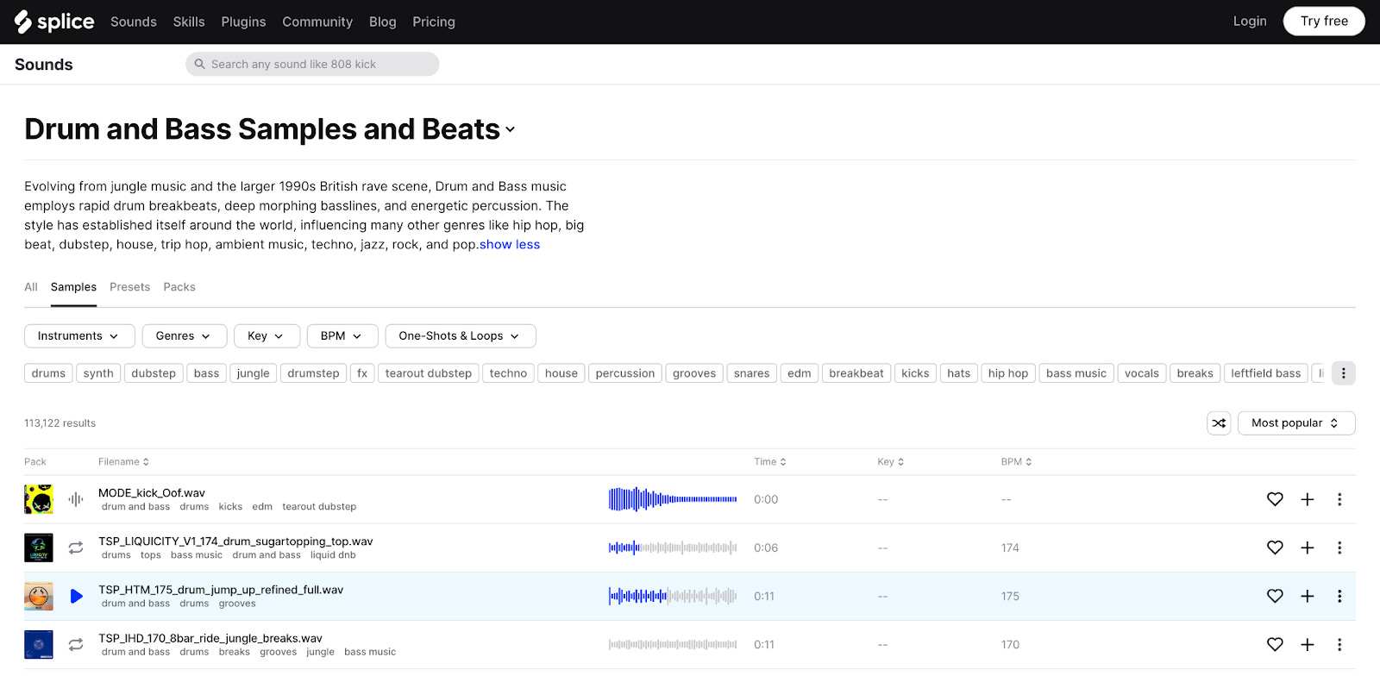1380x676 pixels.
Task: Click the Login link
Action: coord(1250,21)
